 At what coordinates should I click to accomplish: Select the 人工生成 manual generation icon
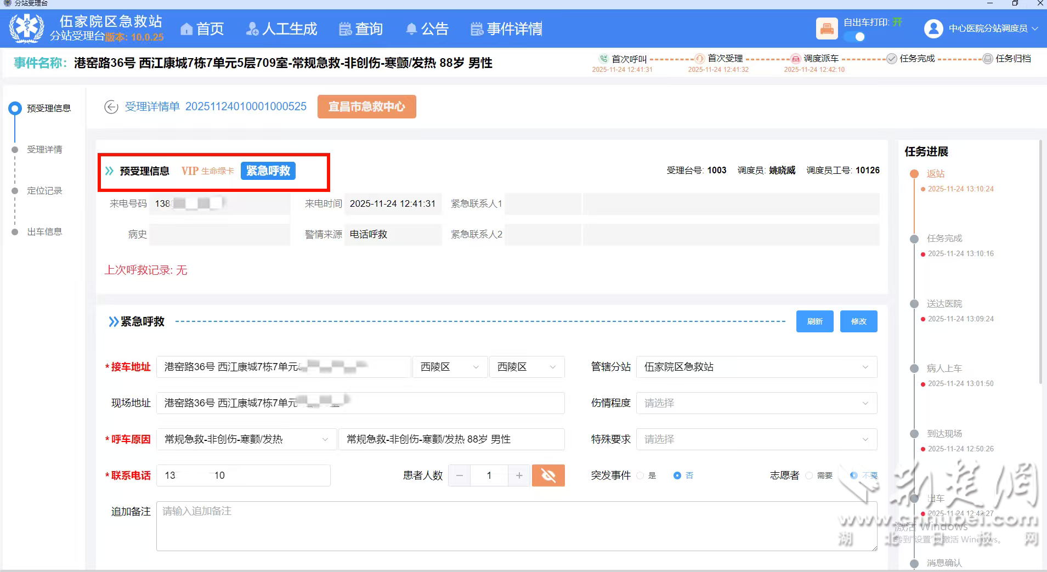tap(281, 29)
